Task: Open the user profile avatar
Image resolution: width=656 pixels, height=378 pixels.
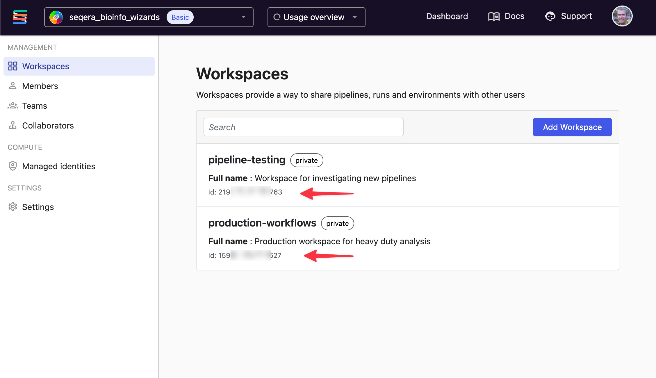Action: point(622,16)
